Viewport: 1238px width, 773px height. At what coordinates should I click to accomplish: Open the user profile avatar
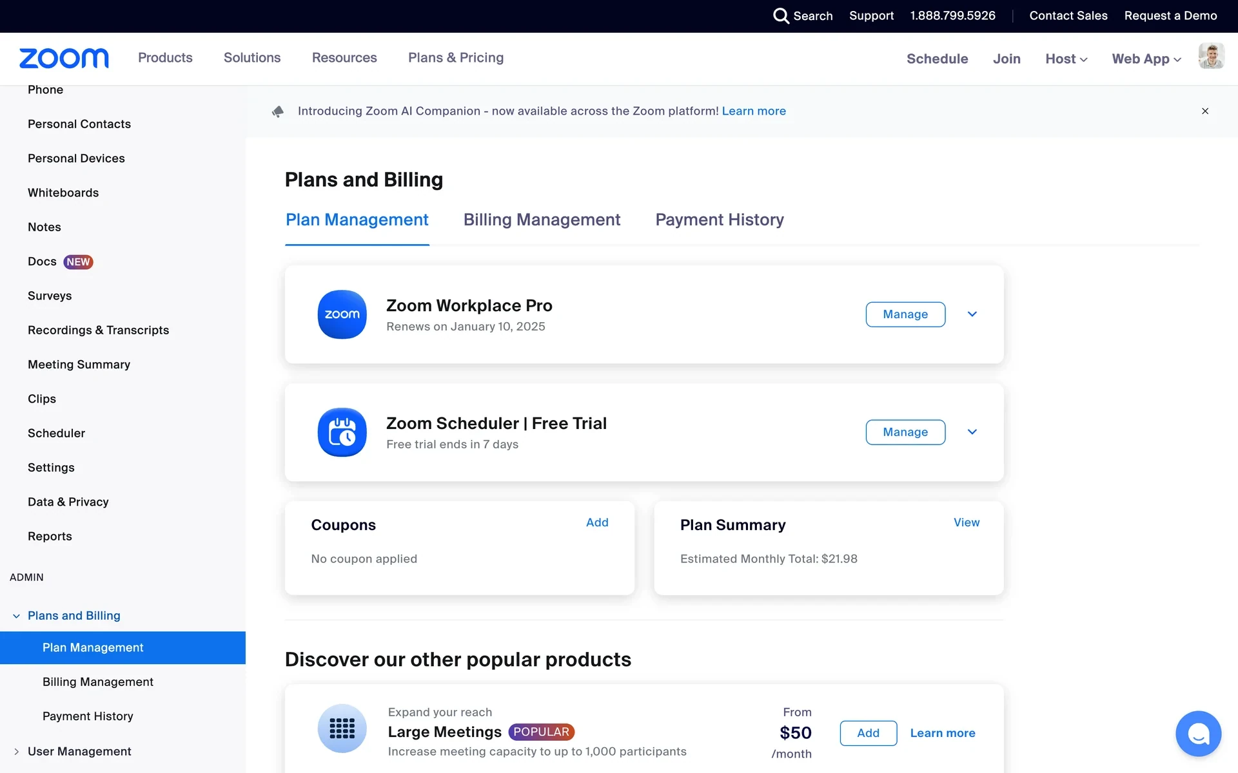tap(1211, 56)
